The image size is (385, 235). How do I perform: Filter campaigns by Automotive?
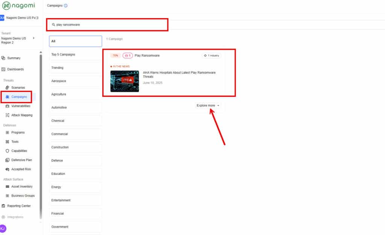75,108
